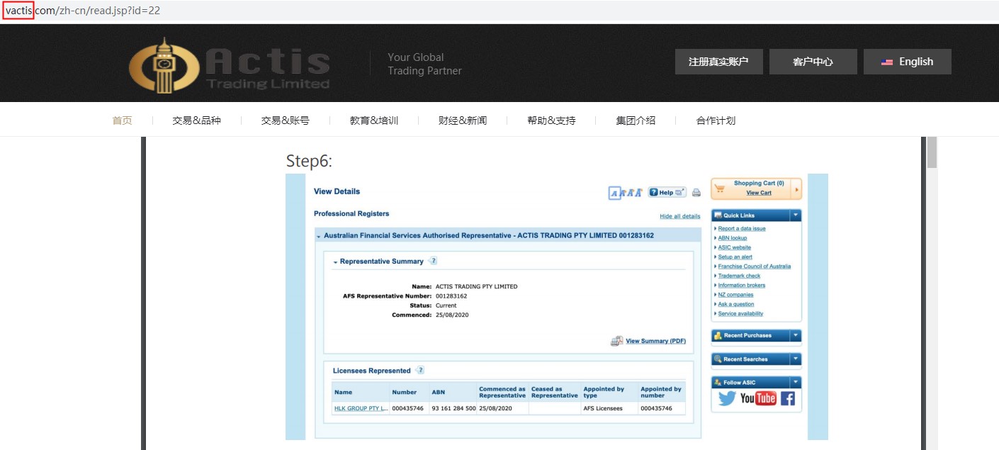Click the Follow ASIC panel icon
Image resolution: width=999 pixels, height=450 pixels.
(718, 382)
